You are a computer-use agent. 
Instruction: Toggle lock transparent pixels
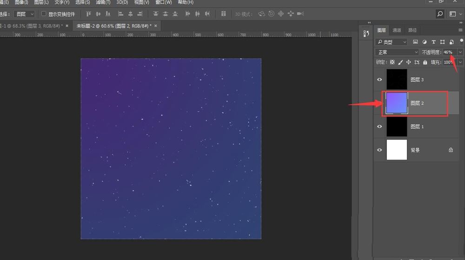[392, 62]
